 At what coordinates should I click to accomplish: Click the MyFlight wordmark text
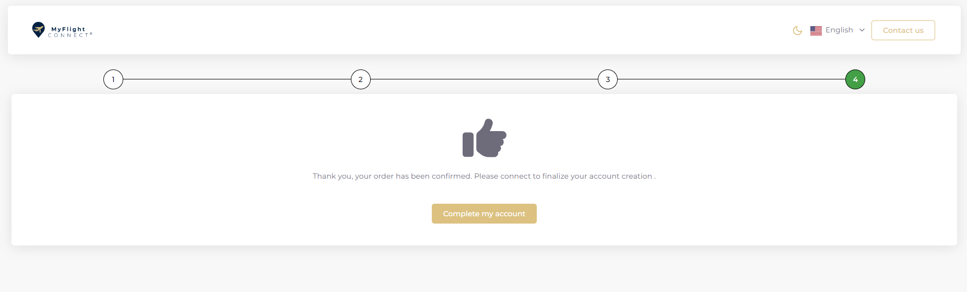coord(68,29)
